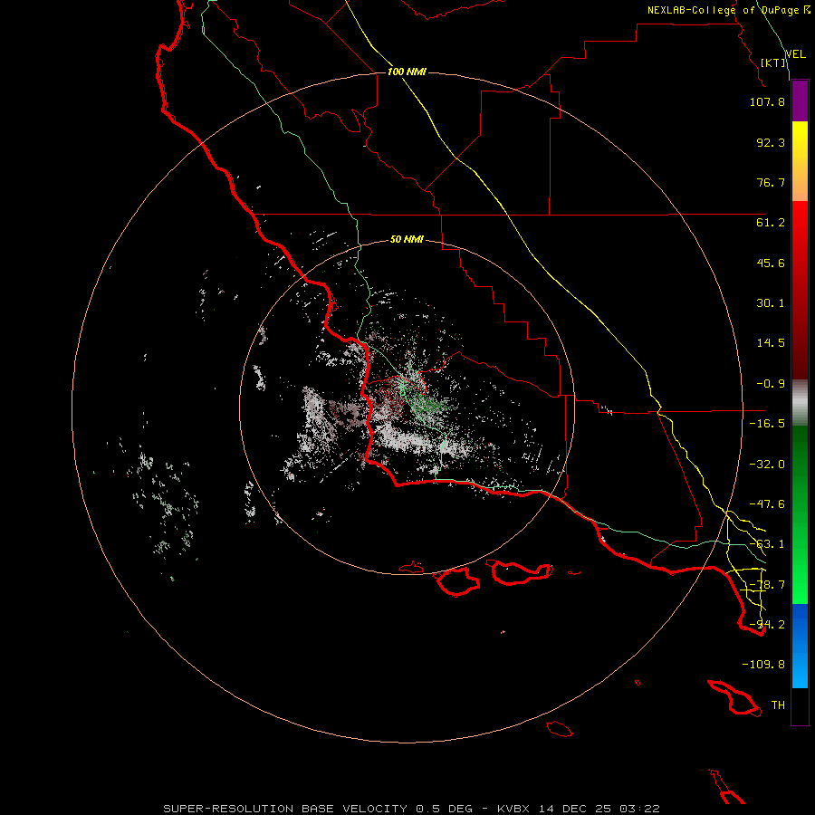This screenshot has height=815, width=815.
Task: Click the 61.2 legend value
Action: tap(771, 223)
